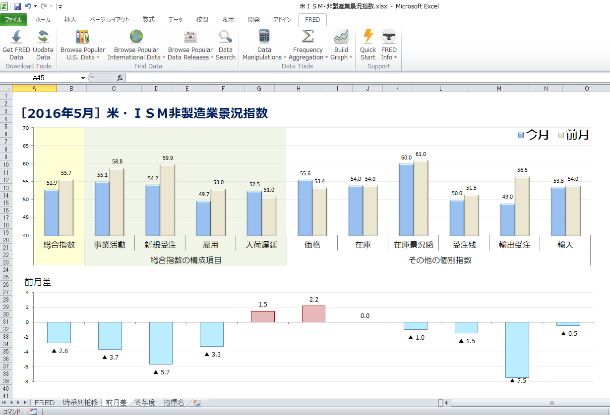This screenshot has height=415, width=610.
Task: Open the 指標名 worksheet tab
Action: [174, 403]
